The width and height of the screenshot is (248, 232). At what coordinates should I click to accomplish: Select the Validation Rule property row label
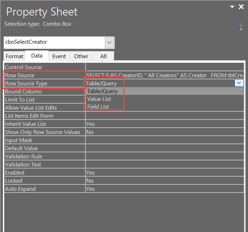pyautogui.click(x=23, y=156)
